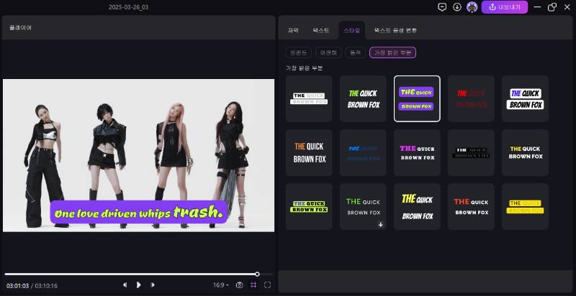This screenshot has width=576, height=296.
Task: Choose the green THE white text style
Action: [x=363, y=98]
